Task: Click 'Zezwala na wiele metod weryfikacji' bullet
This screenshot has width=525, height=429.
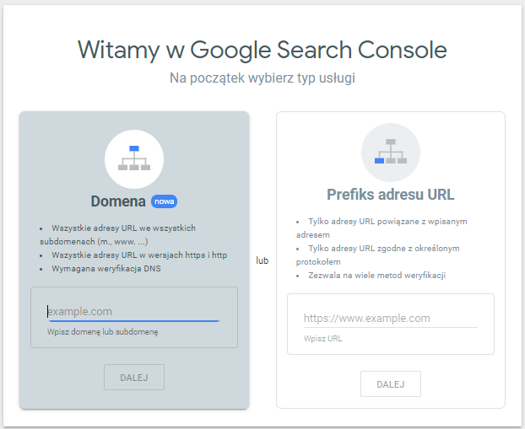Action: click(x=376, y=275)
